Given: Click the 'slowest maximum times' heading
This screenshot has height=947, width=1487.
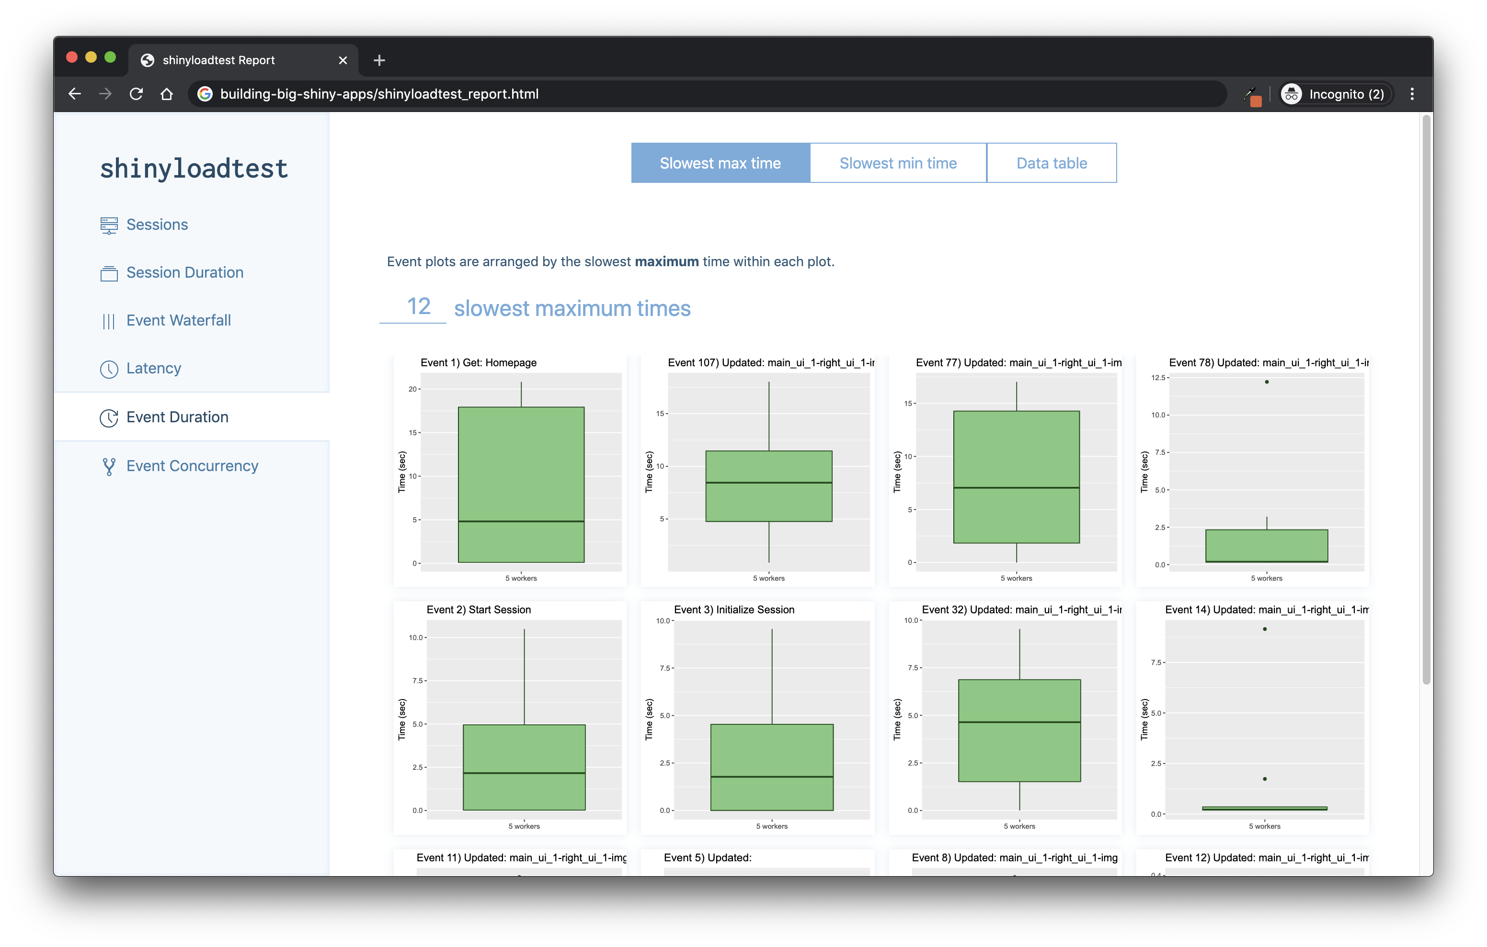Looking at the screenshot, I should (x=572, y=308).
